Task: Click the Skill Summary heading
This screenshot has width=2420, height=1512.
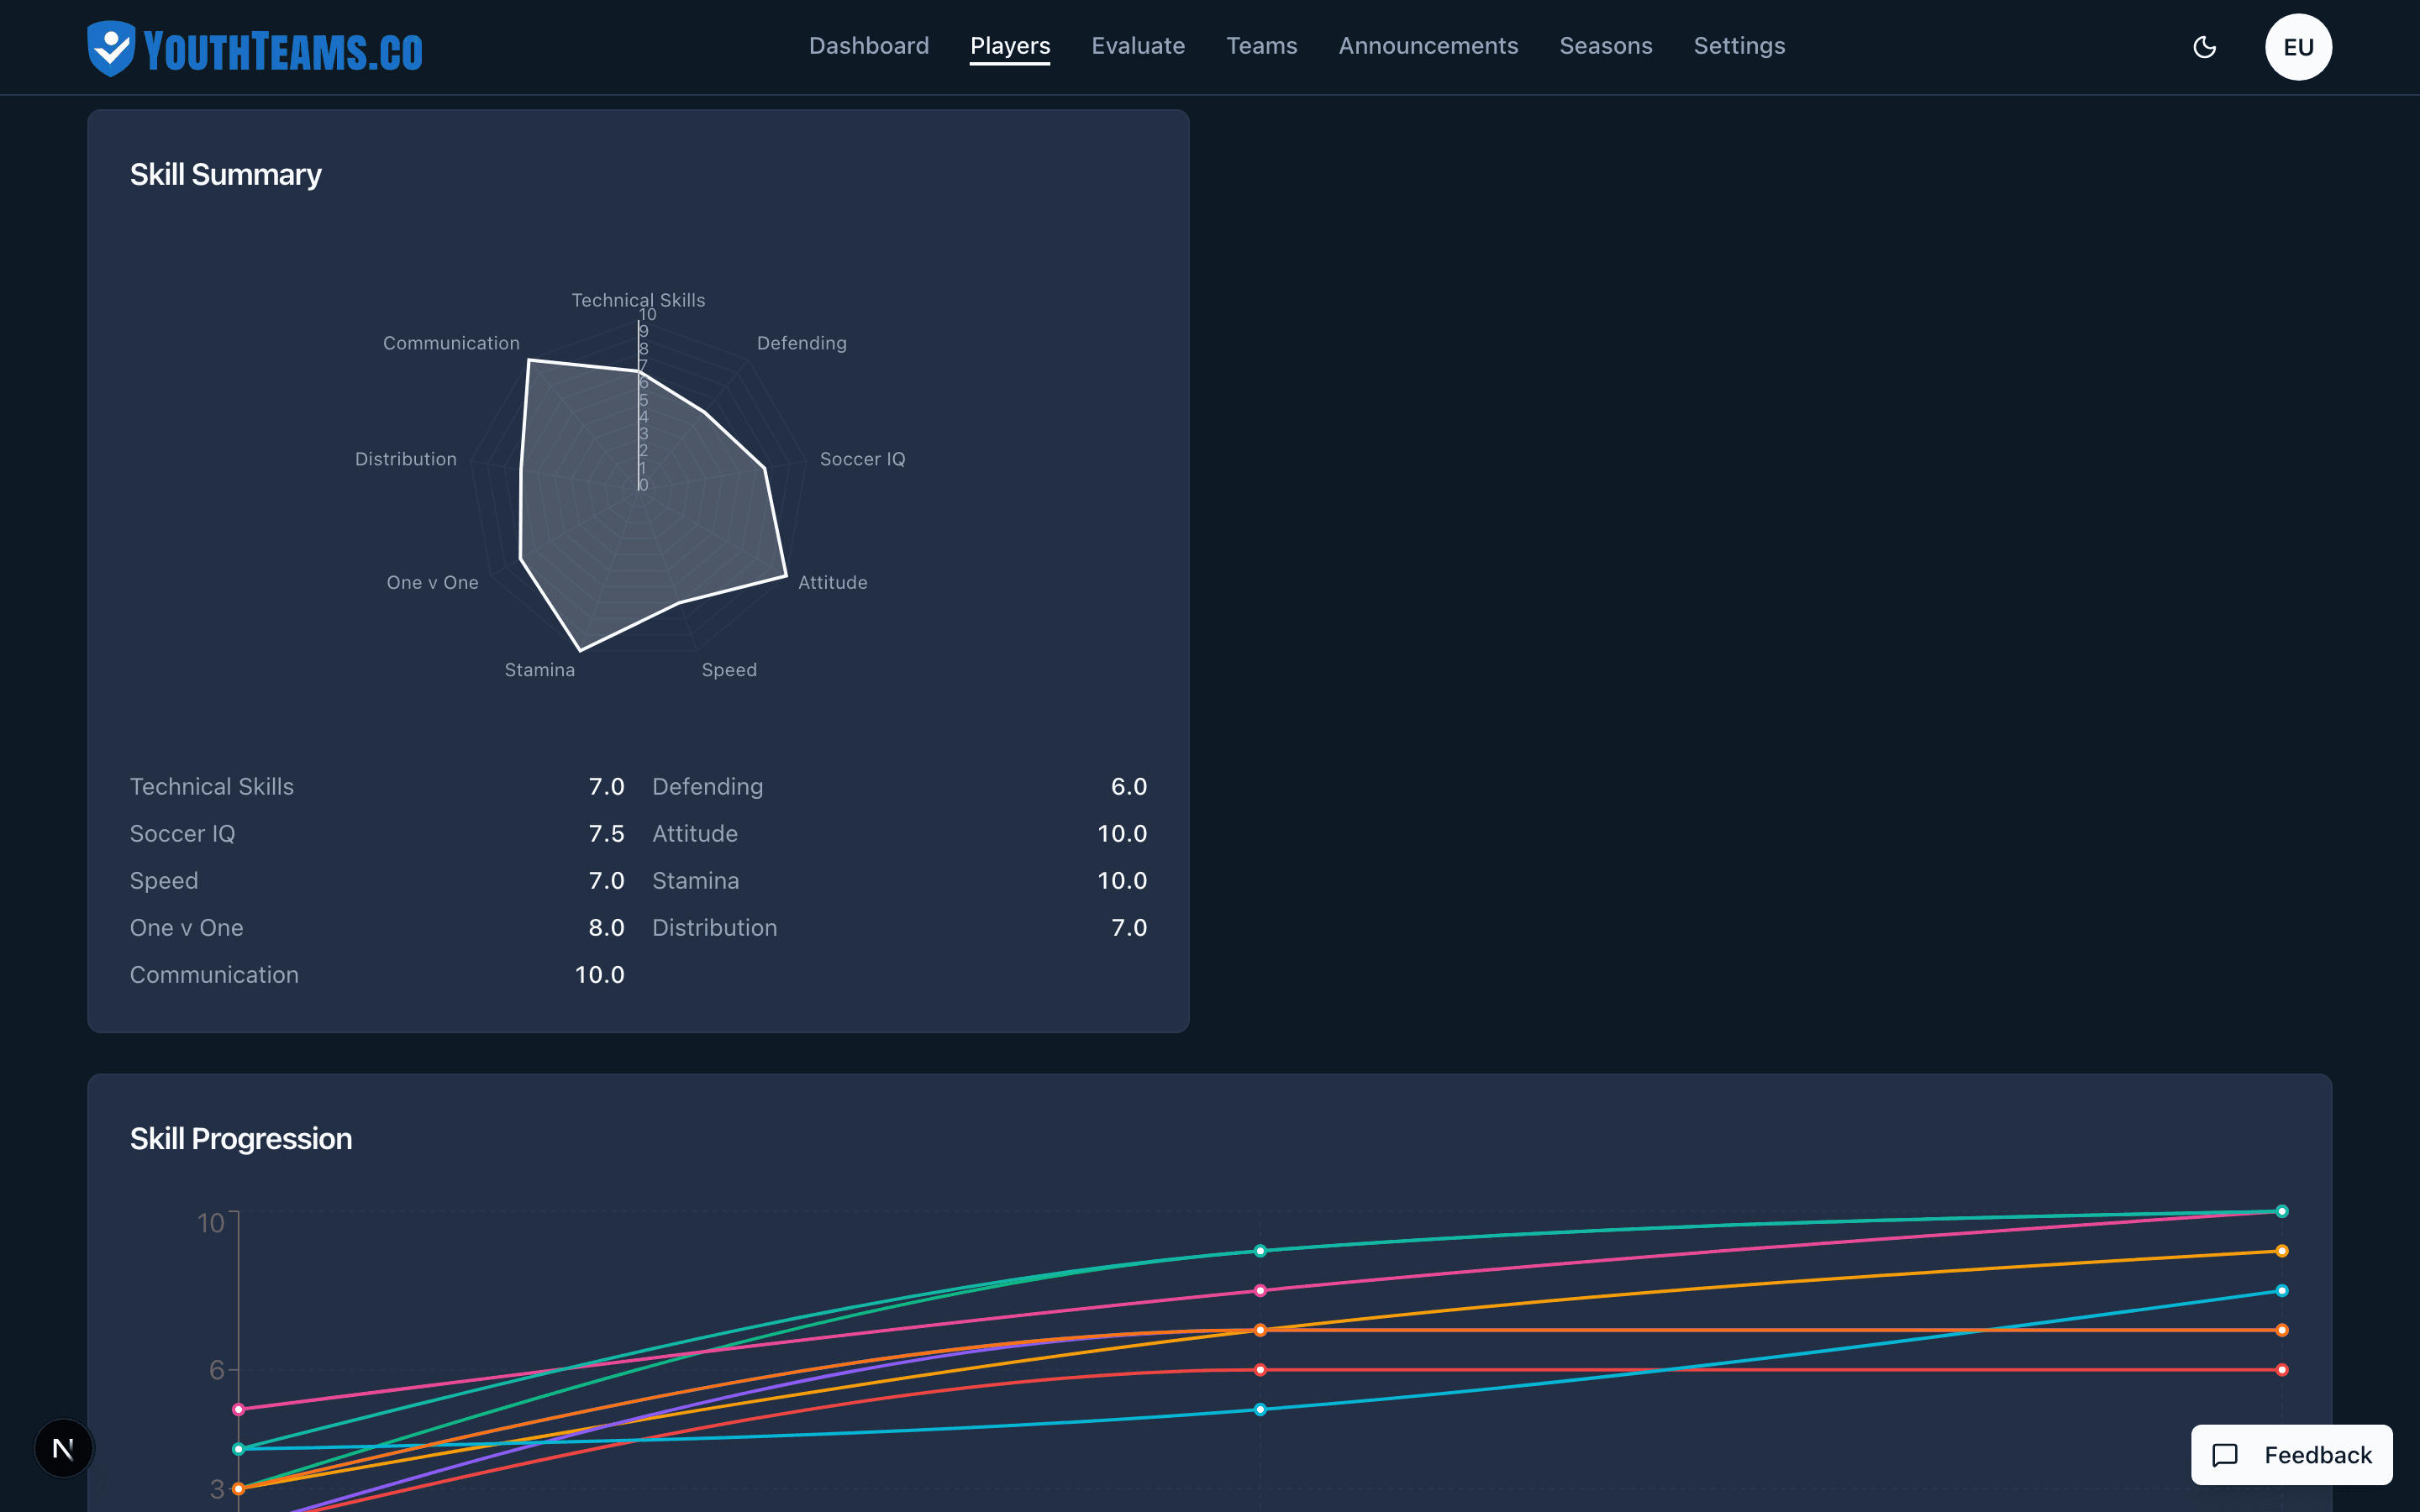Action: (x=226, y=175)
